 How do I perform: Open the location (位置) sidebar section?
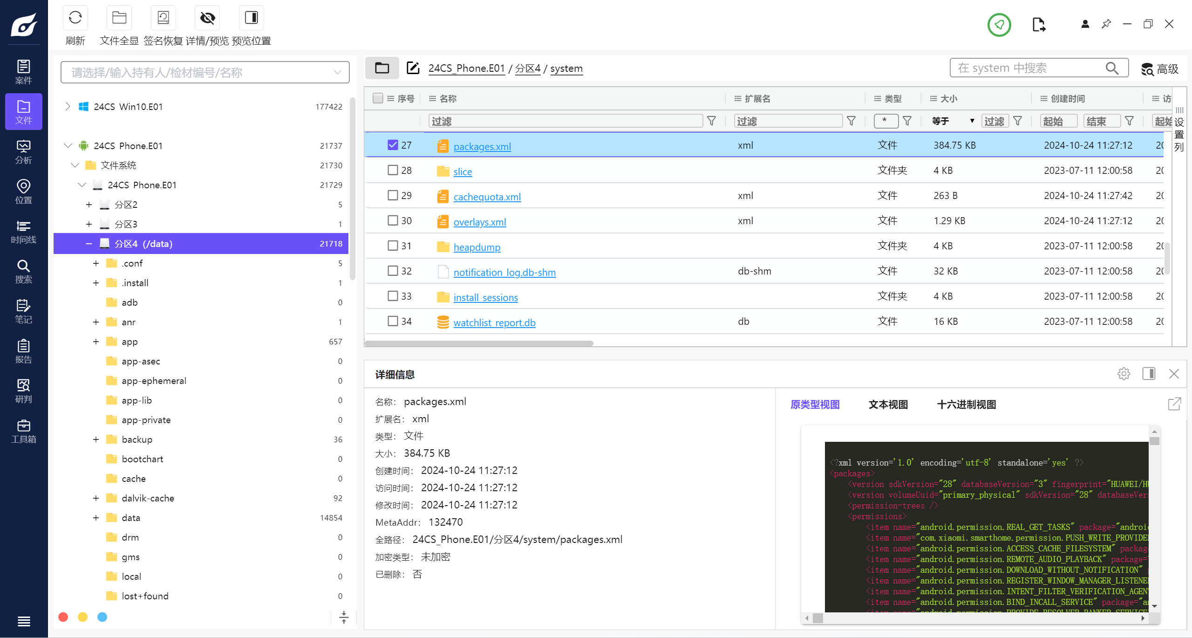(x=23, y=192)
